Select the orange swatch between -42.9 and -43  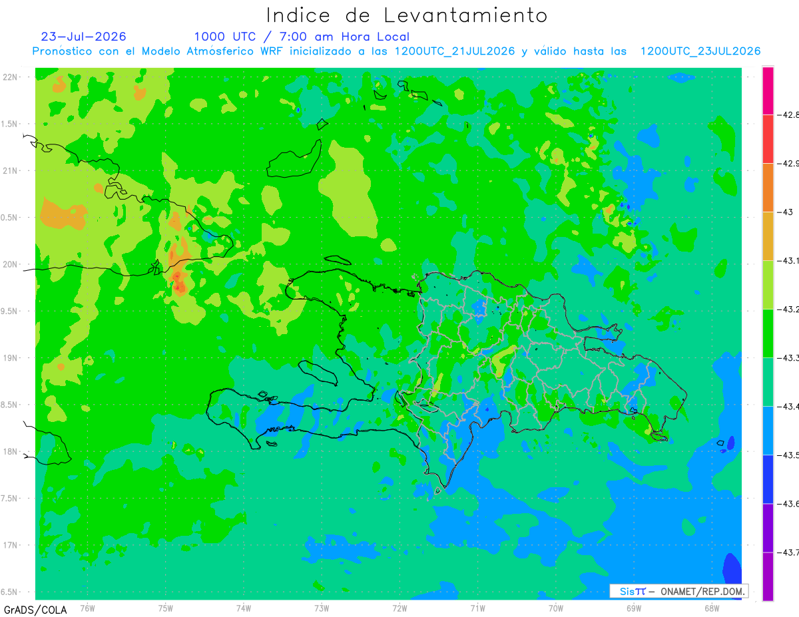[768, 188]
